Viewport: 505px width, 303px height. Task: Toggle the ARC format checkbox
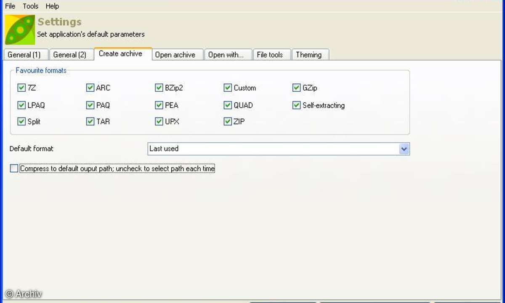pos(90,88)
